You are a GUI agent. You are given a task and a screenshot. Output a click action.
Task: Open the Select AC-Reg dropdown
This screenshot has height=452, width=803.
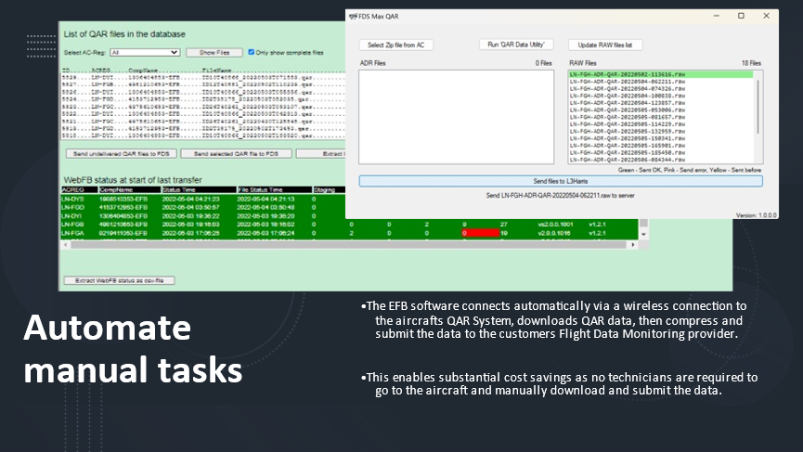pos(144,53)
